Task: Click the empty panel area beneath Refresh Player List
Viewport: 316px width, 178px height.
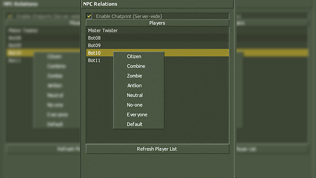Action: click(x=157, y=166)
